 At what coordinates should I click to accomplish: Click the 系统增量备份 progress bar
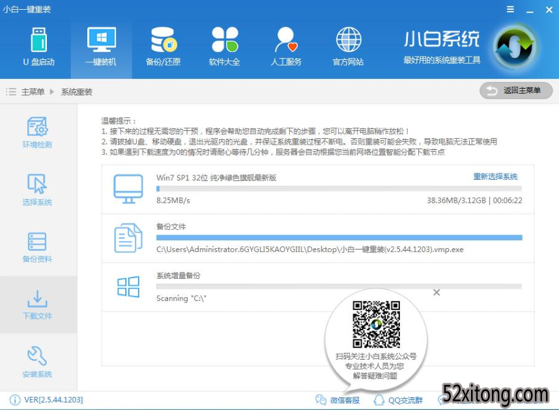click(x=339, y=286)
